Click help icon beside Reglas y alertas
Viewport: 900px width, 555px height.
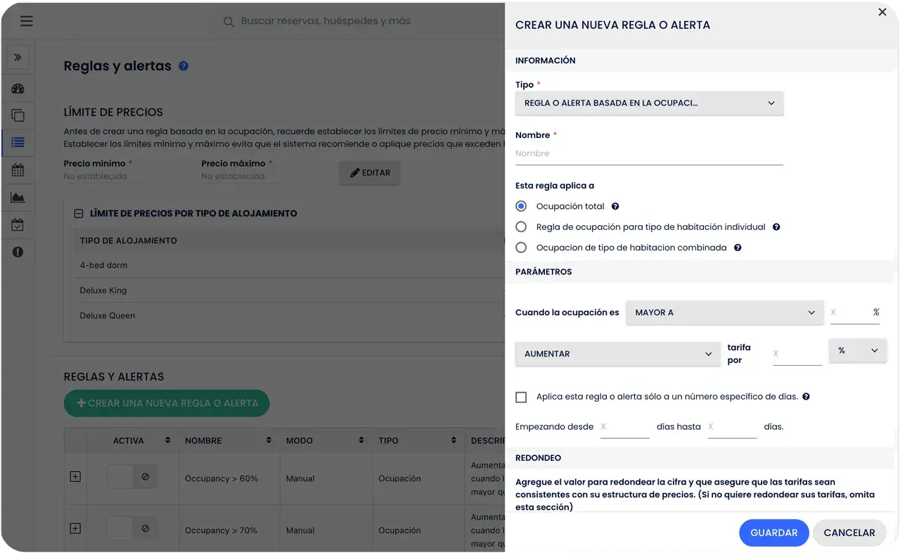(184, 66)
